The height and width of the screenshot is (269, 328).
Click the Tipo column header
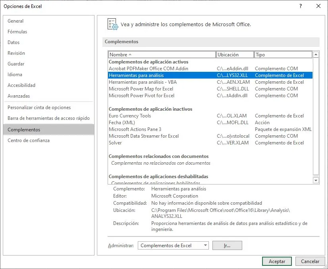pyautogui.click(x=283, y=55)
